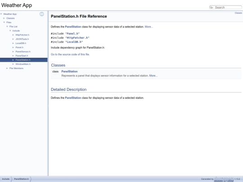Select JSONTools.h in the file tree

click(x=22, y=39)
